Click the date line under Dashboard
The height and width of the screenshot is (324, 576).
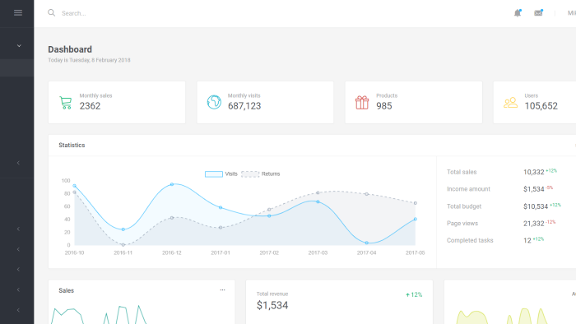coord(89,60)
